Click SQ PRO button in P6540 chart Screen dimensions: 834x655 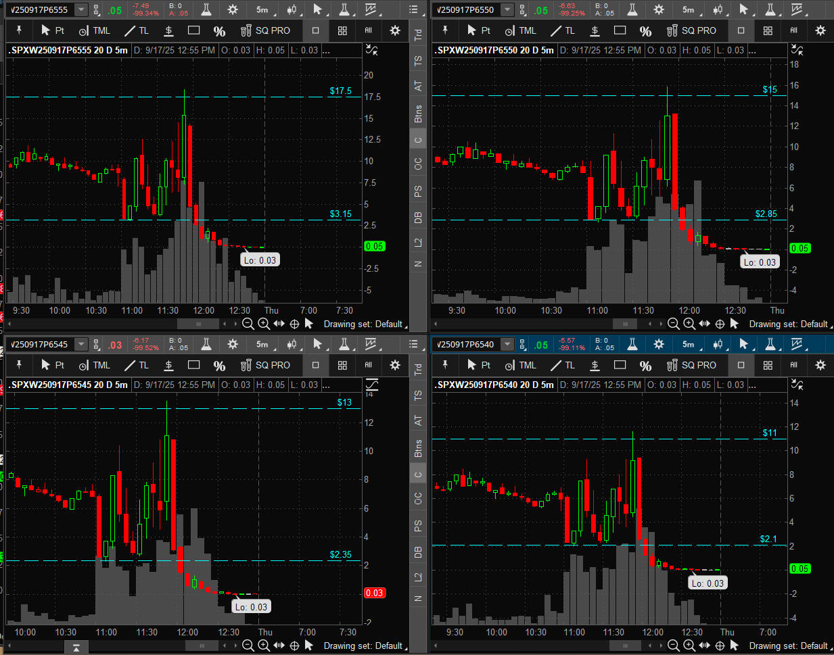(691, 365)
